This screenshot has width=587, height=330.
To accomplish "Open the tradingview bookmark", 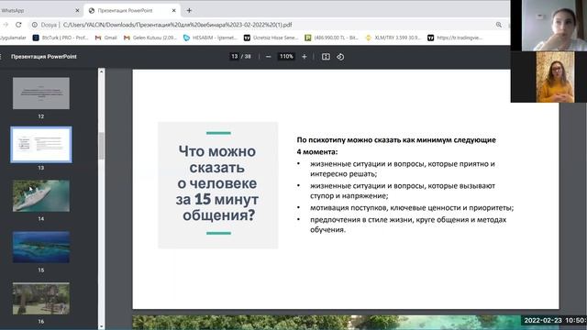I will (x=455, y=38).
